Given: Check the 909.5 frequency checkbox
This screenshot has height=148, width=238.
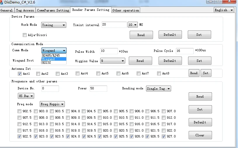Looking at the screenshot, I should [x=84, y=118].
